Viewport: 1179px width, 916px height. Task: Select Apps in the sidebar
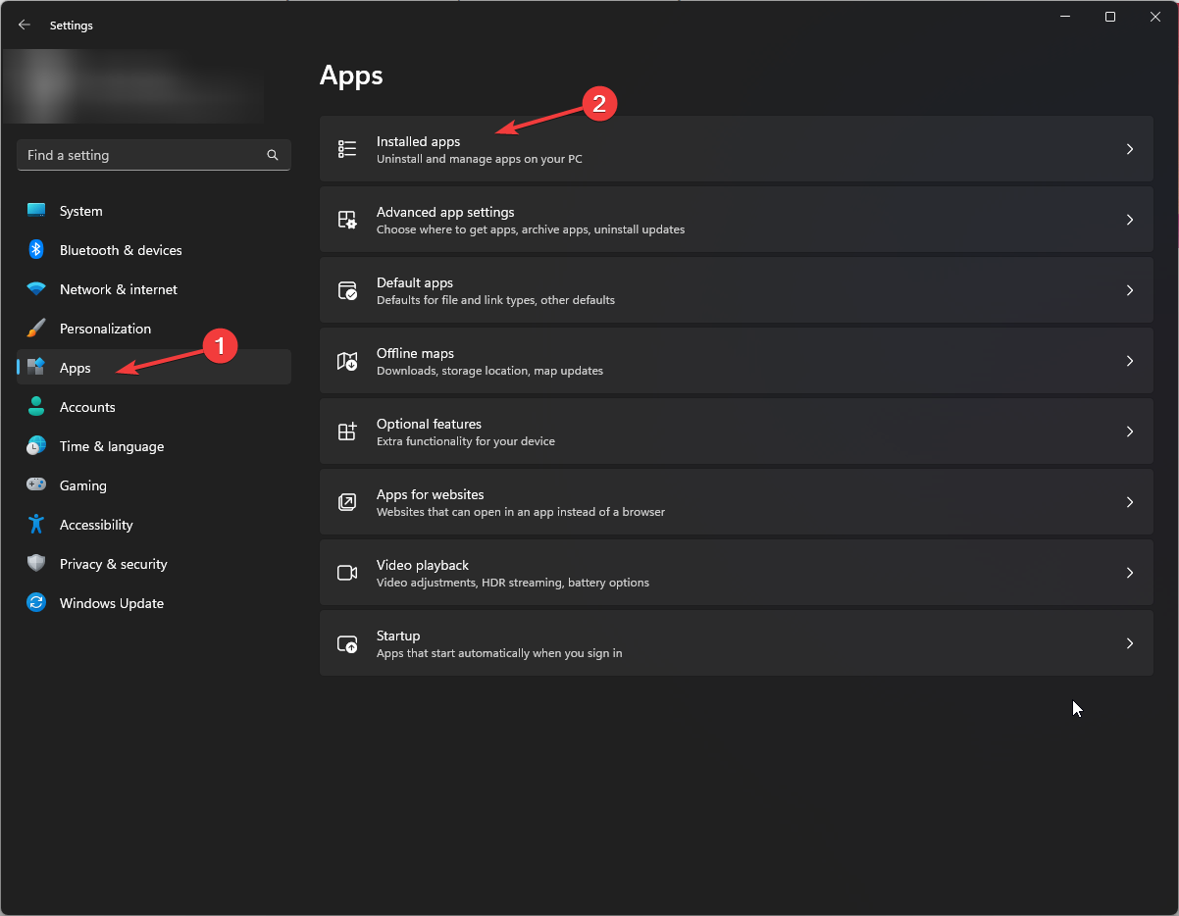click(74, 368)
